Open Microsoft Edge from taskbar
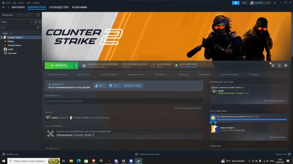 point(79,161)
